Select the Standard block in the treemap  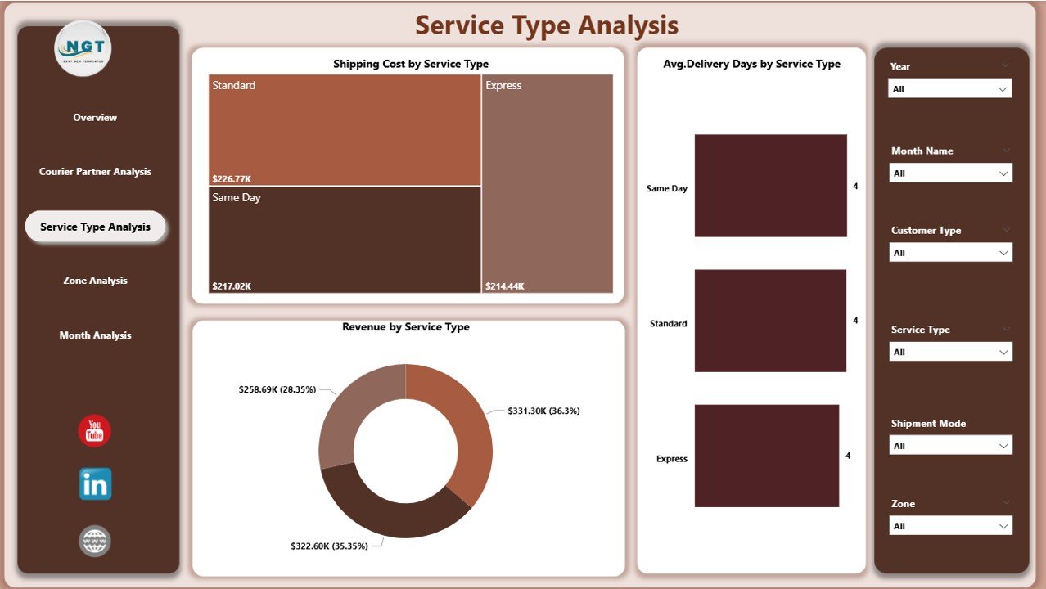pyautogui.click(x=344, y=131)
